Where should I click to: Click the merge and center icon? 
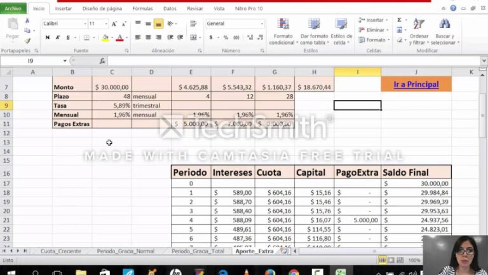tap(193, 38)
